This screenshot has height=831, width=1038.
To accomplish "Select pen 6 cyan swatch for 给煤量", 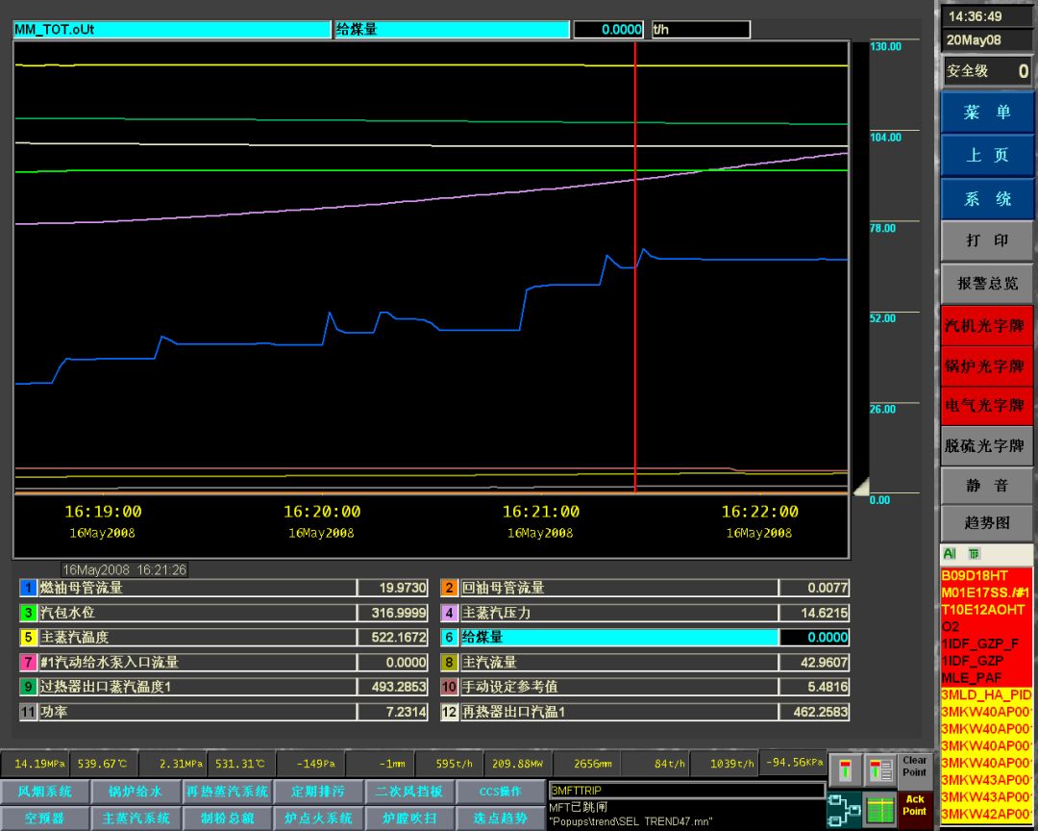I will 449,638.
